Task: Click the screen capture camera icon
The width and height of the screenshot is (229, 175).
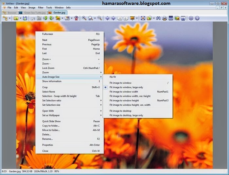Action: pos(183,18)
